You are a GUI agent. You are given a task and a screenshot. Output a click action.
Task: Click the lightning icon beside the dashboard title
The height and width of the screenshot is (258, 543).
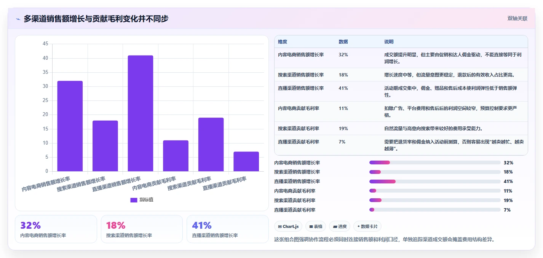[18, 19]
